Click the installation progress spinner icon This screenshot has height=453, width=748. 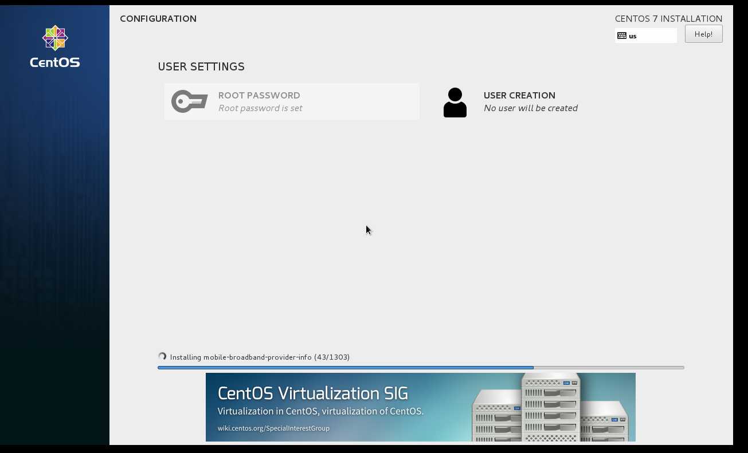(162, 356)
